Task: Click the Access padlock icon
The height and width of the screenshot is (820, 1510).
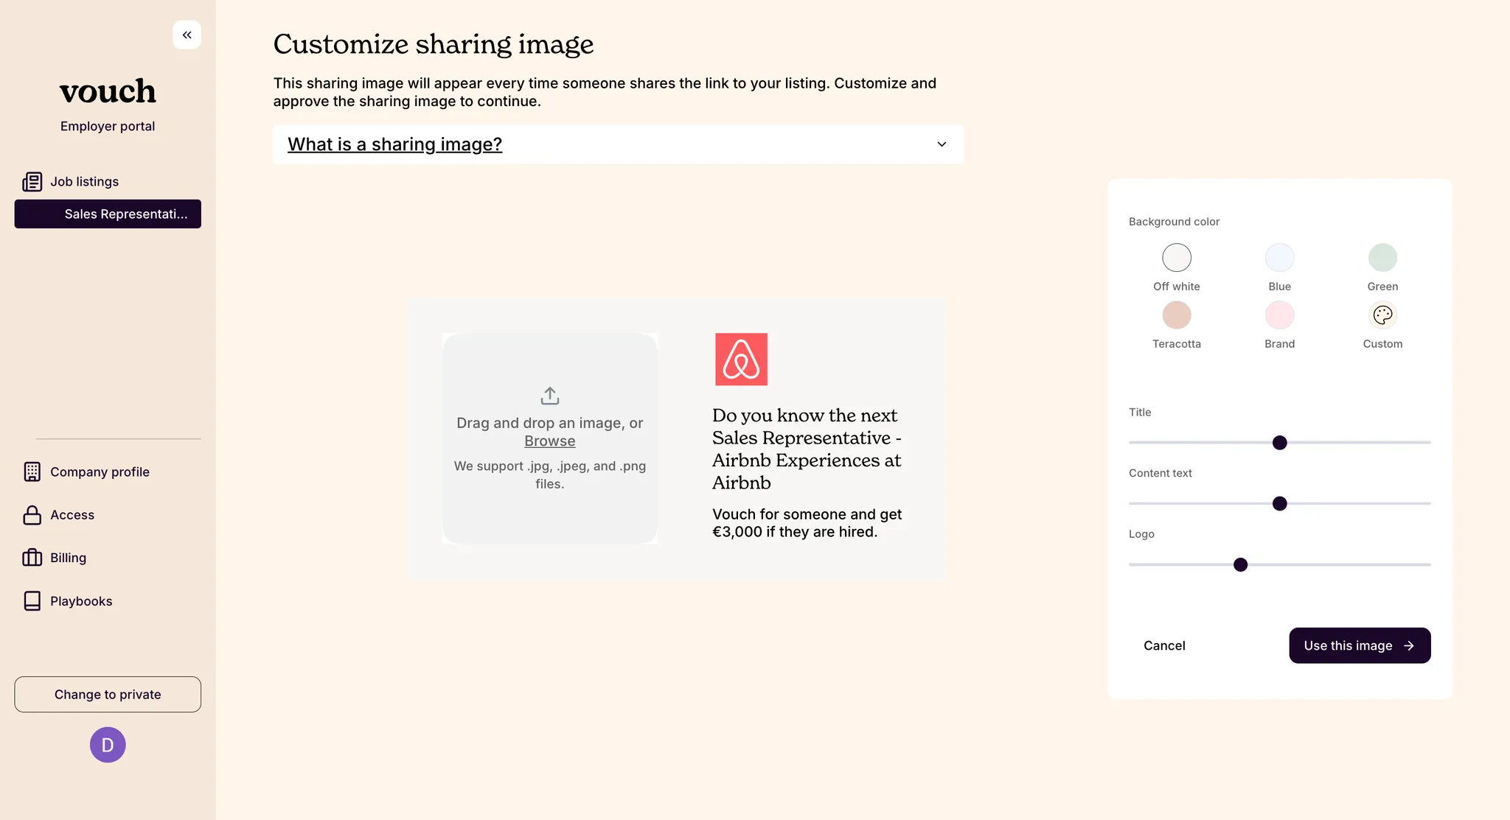Action: [x=32, y=515]
